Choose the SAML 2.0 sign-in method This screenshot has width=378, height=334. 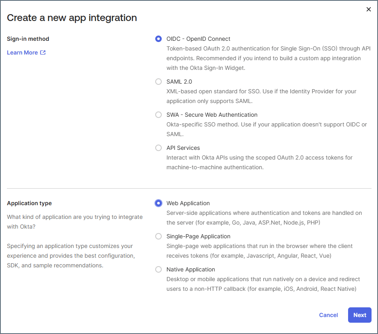(158, 82)
